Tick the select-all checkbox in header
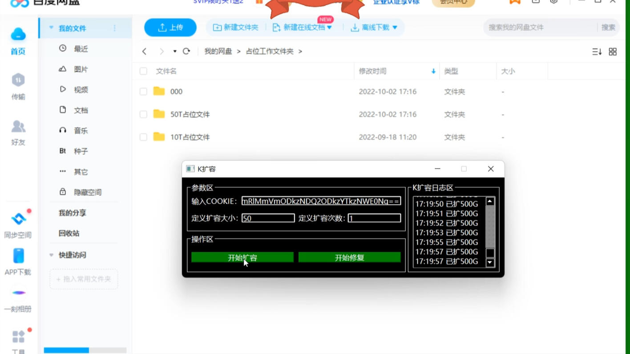The height and width of the screenshot is (354, 630). (143, 71)
